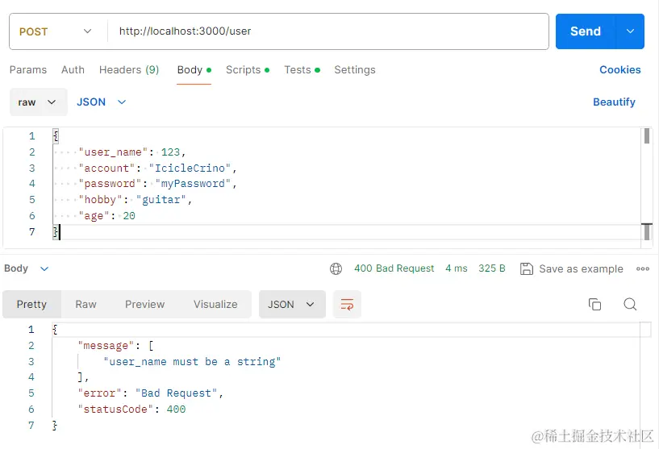Open the raw body type dropdown
659x449 pixels.
point(38,102)
